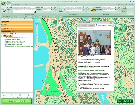Open the dropdown arrow in the layers toolbar
This screenshot has height=105, width=135.
pyautogui.click(x=18, y=34)
